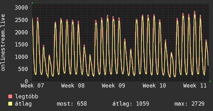Click the green arrow atop the y-axis
Screen dimensions: 213x111
[32, 3]
